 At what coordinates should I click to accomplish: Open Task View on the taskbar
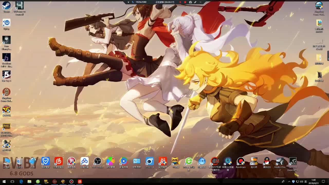coord(12,182)
